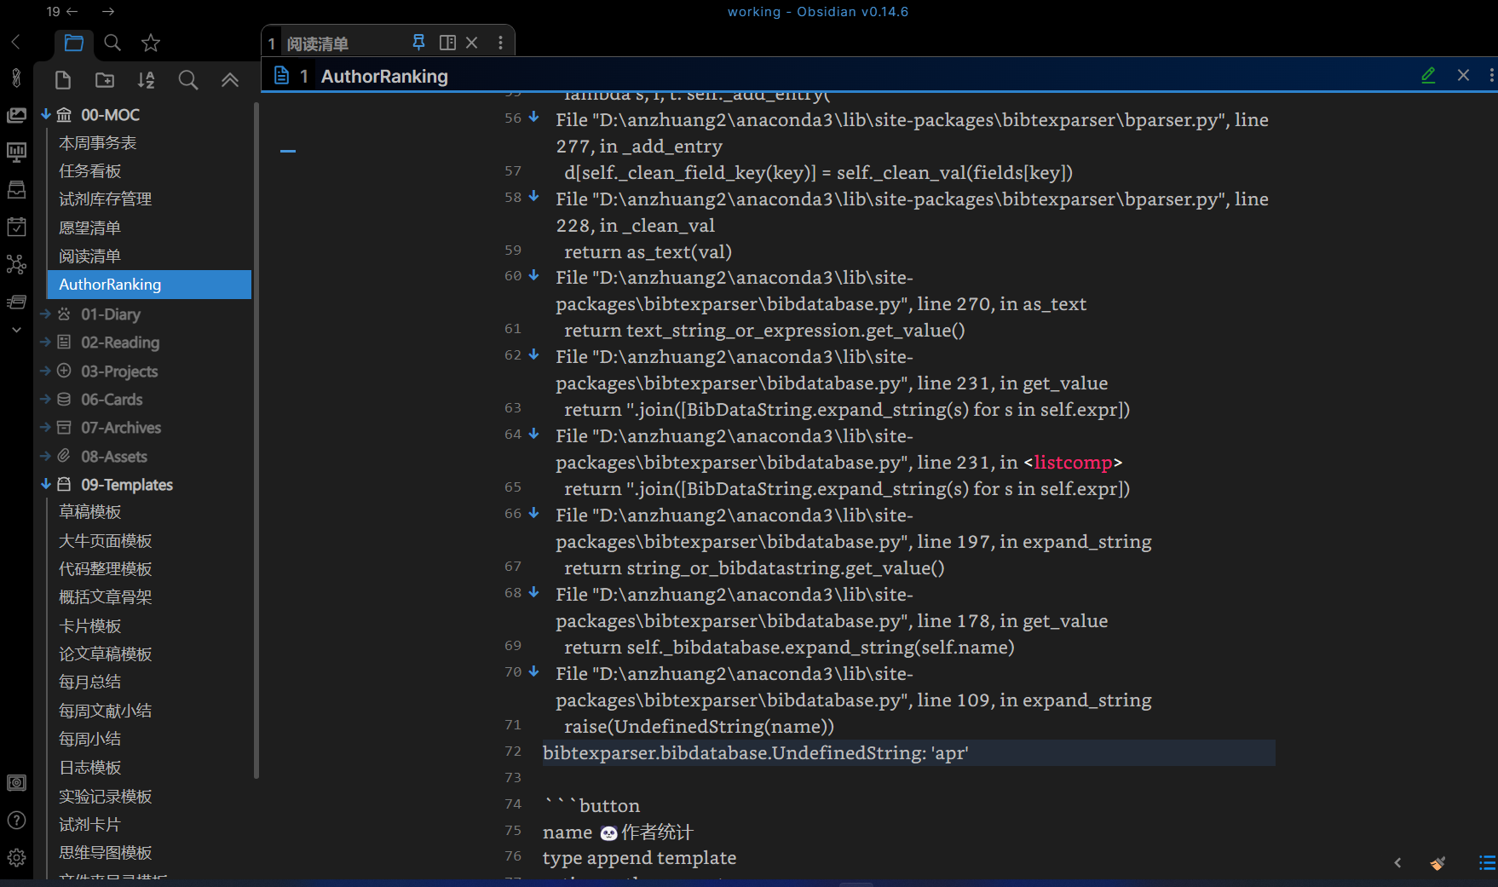Open search within the file explorer
The width and height of the screenshot is (1498, 887).
point(188,79)
